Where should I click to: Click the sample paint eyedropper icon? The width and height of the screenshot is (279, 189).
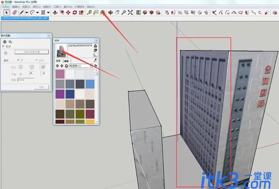pyautogui.click(x=95, y=60)
